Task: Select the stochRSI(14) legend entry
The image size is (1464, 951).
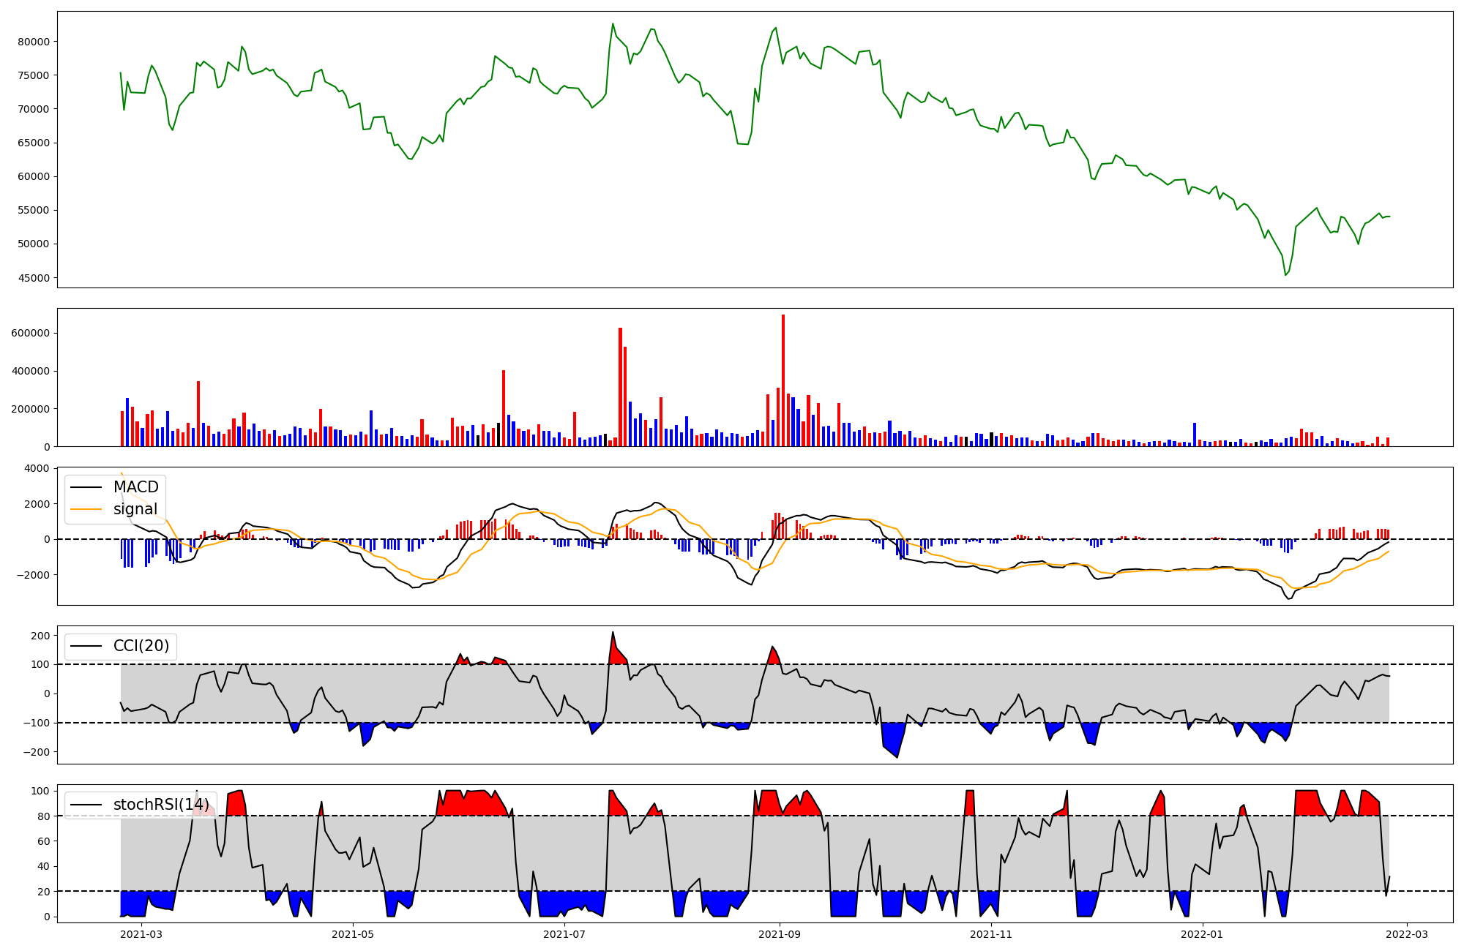Action: point(160,805)
